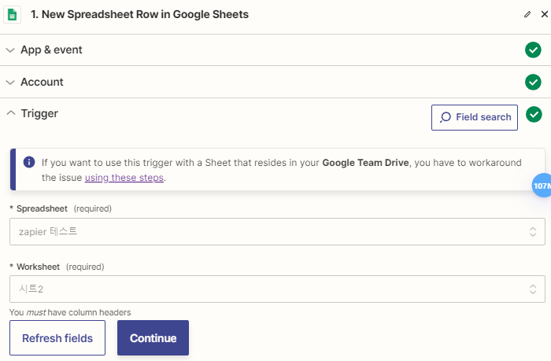Click the Continue button
Viewport: 551px width, 361px height.
click(153, 338)
